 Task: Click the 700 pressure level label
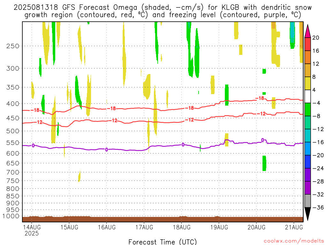pos(13,172)
